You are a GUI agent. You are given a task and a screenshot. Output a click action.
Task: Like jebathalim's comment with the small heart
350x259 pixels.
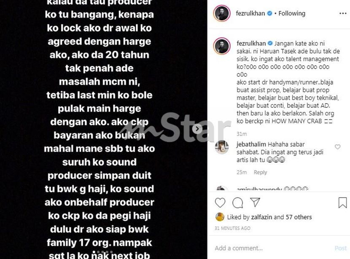tap(337, 147)
